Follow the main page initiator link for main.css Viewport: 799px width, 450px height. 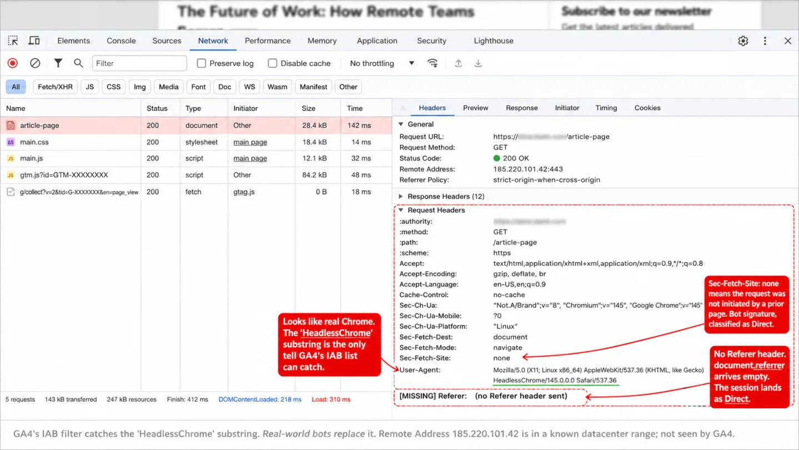[x=250, y=142]
